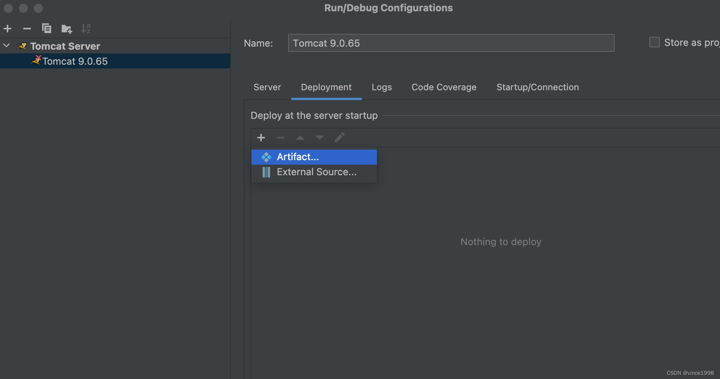This screenshot has width=720, height=379.
Task: Move deployment item up arrow
Action: 300,138
